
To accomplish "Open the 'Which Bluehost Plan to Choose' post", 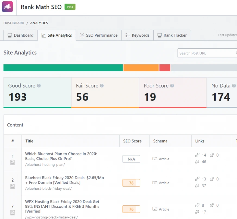I will [x=61, y=156].
